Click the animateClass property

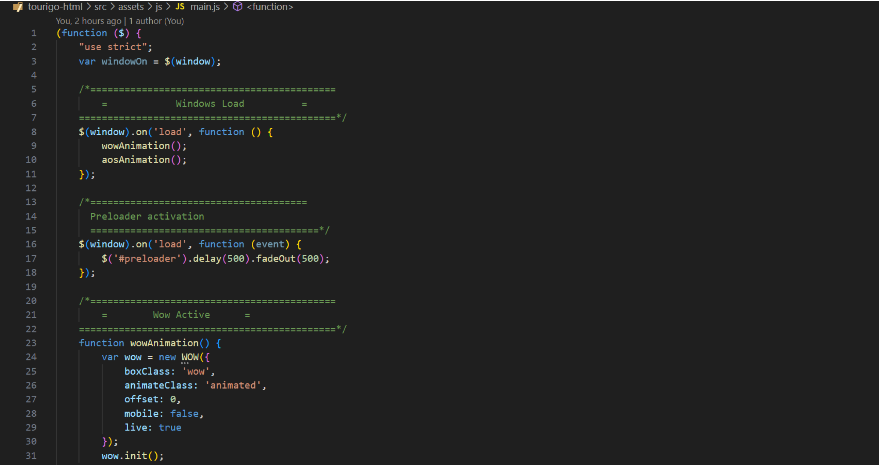tap(159, 385)
